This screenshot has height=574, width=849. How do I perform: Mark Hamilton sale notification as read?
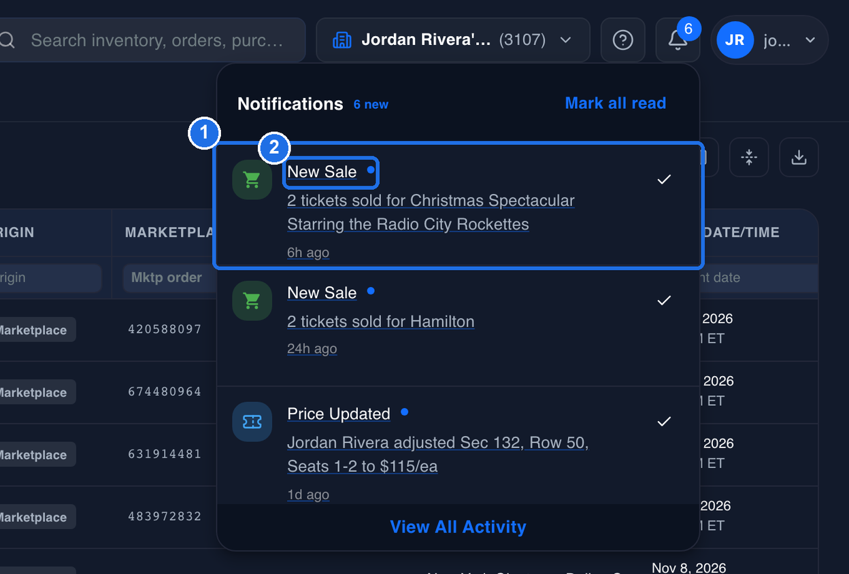tap(664, 300)
